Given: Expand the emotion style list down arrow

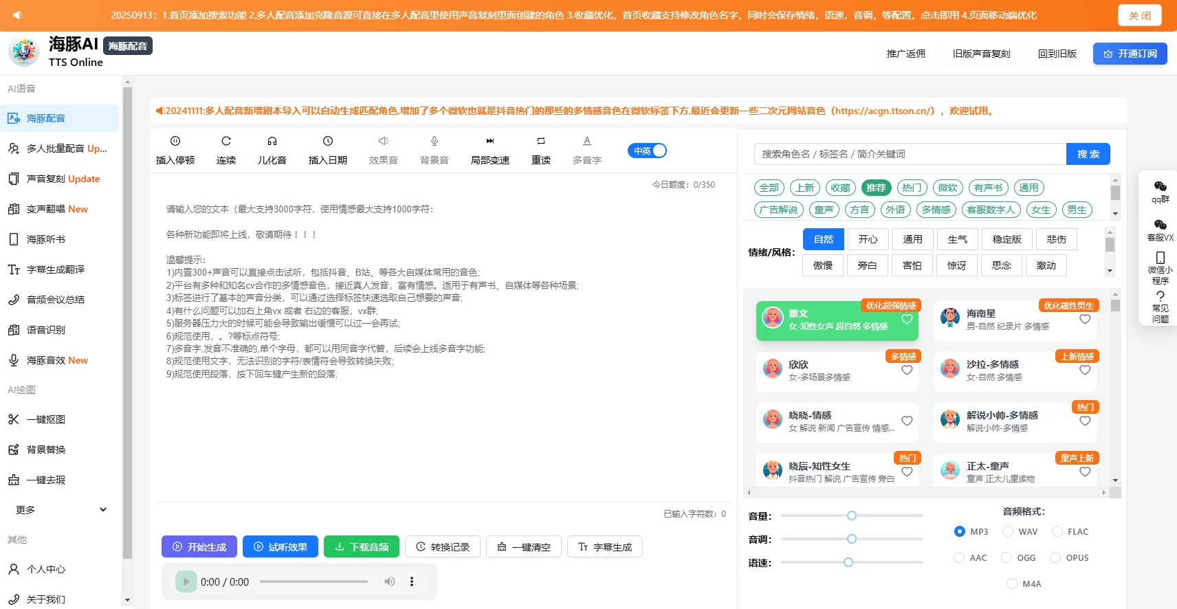Looking at the screenshot, I should pos(1110,272).
